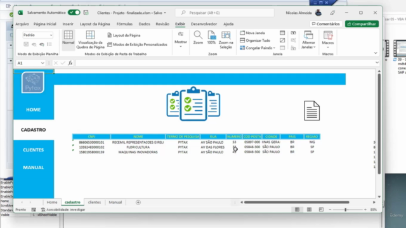This screenshot has height=228, width=406.
Task: Open the Arquivo menu
Action: click(x=22, y=24)
